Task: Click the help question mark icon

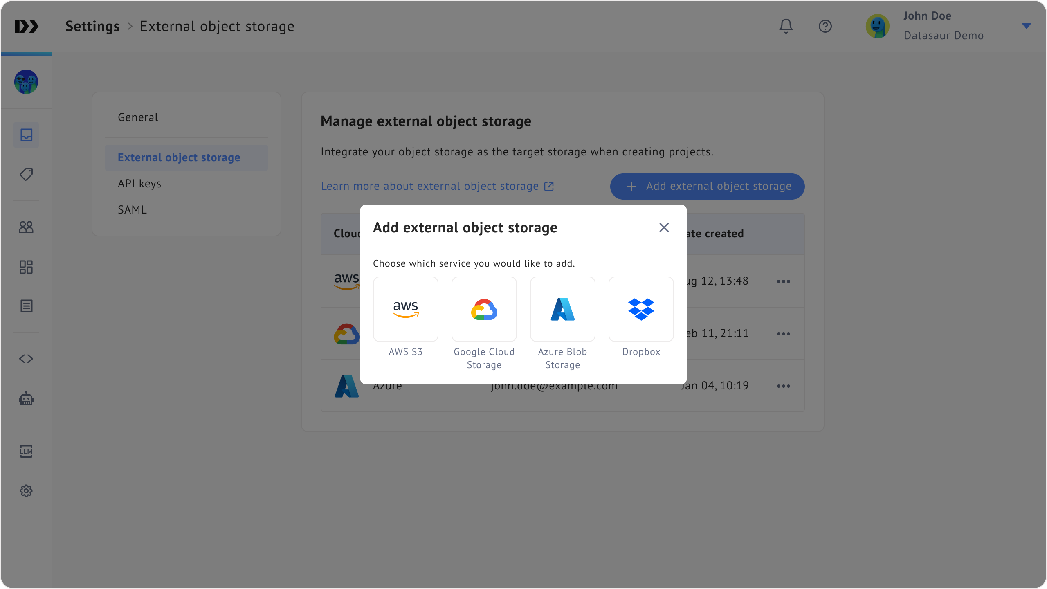Action: [x=825, y=26]
